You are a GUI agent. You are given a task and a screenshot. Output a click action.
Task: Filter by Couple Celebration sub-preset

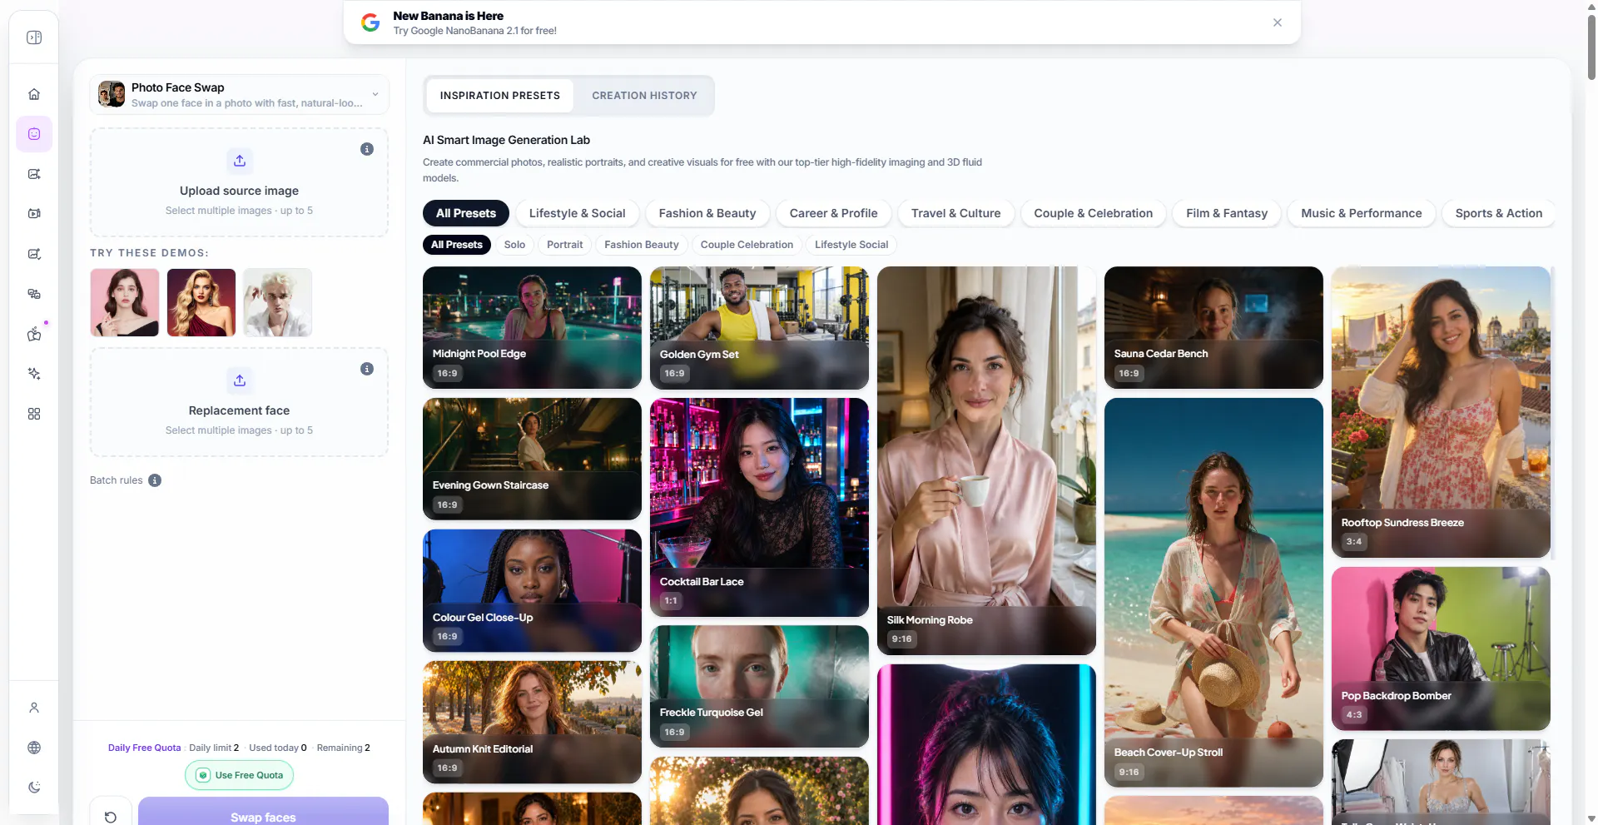pyautogui.click(x=747, y=245)
